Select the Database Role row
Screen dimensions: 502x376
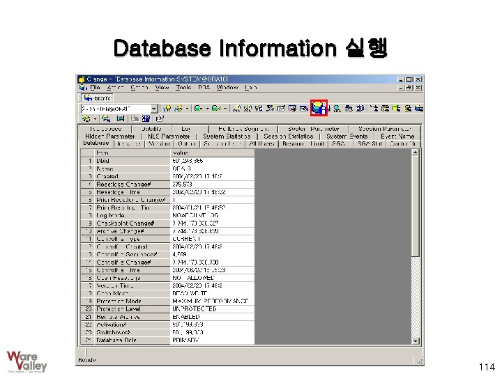click(x=167, y=340)
